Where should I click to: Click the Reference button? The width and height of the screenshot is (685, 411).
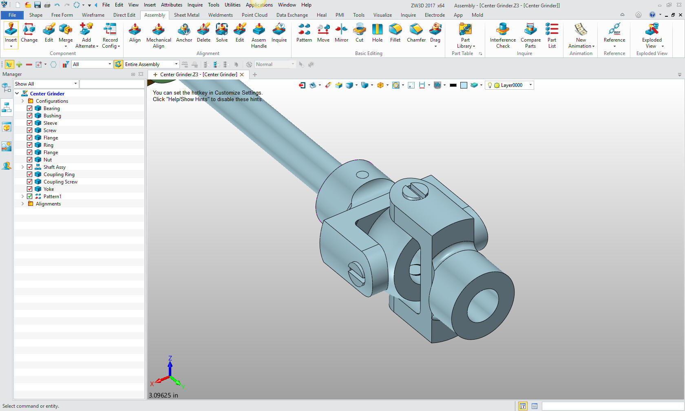point(614,35)
